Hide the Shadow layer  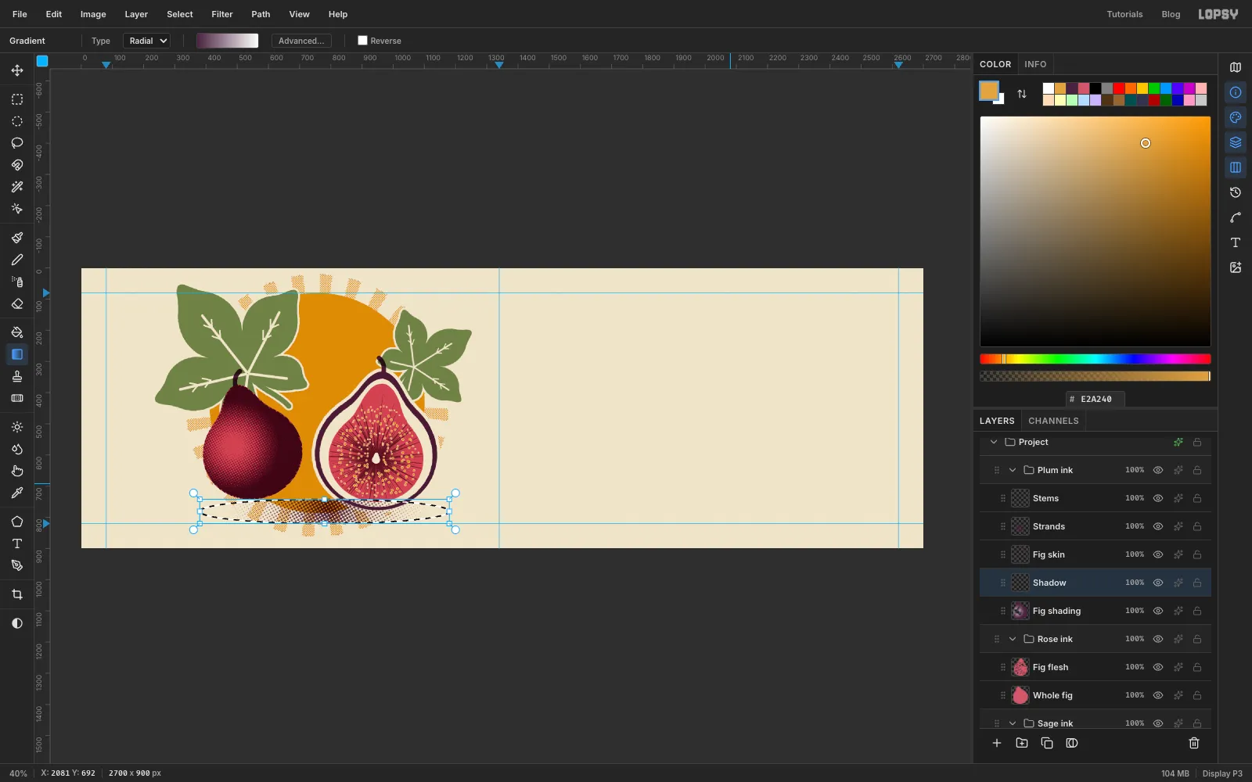[1158, 583]
